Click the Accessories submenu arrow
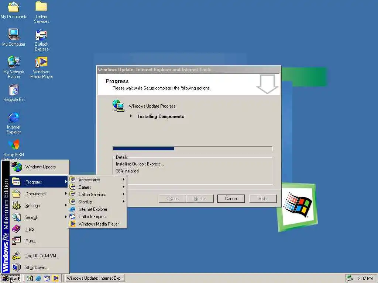The height and width of the screenshot is (283, 378). [123, 179]
